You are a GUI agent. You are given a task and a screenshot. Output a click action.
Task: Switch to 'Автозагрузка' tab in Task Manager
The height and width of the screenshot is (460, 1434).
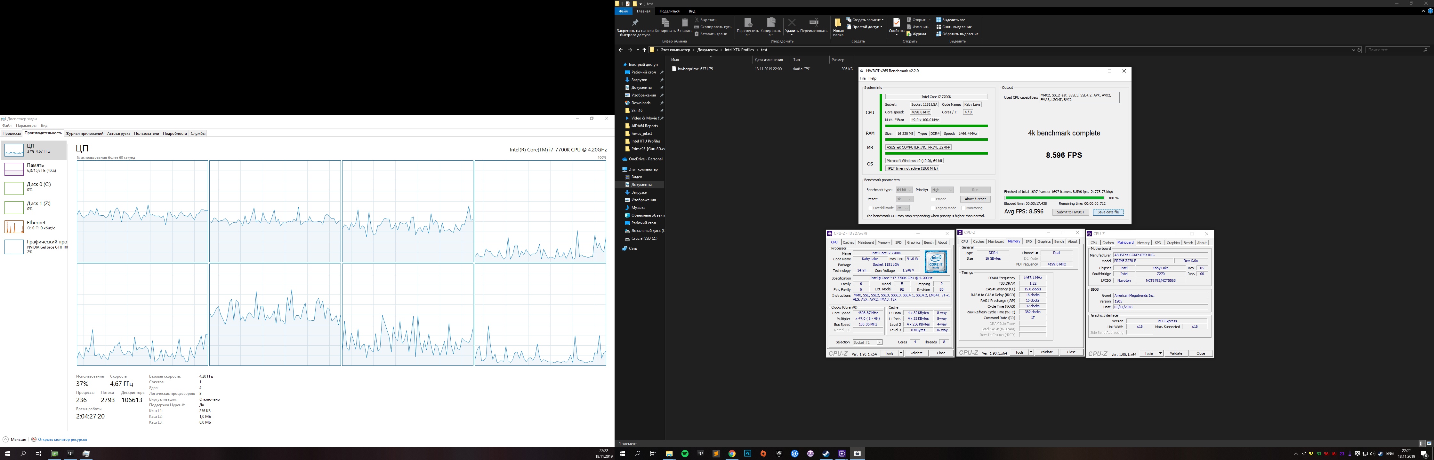pos(118,133)
